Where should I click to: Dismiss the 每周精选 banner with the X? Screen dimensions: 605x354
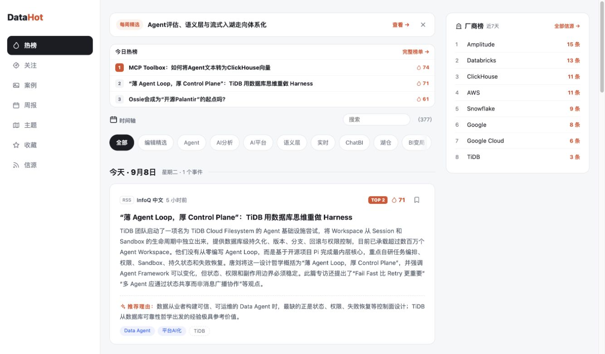point(423,25)
